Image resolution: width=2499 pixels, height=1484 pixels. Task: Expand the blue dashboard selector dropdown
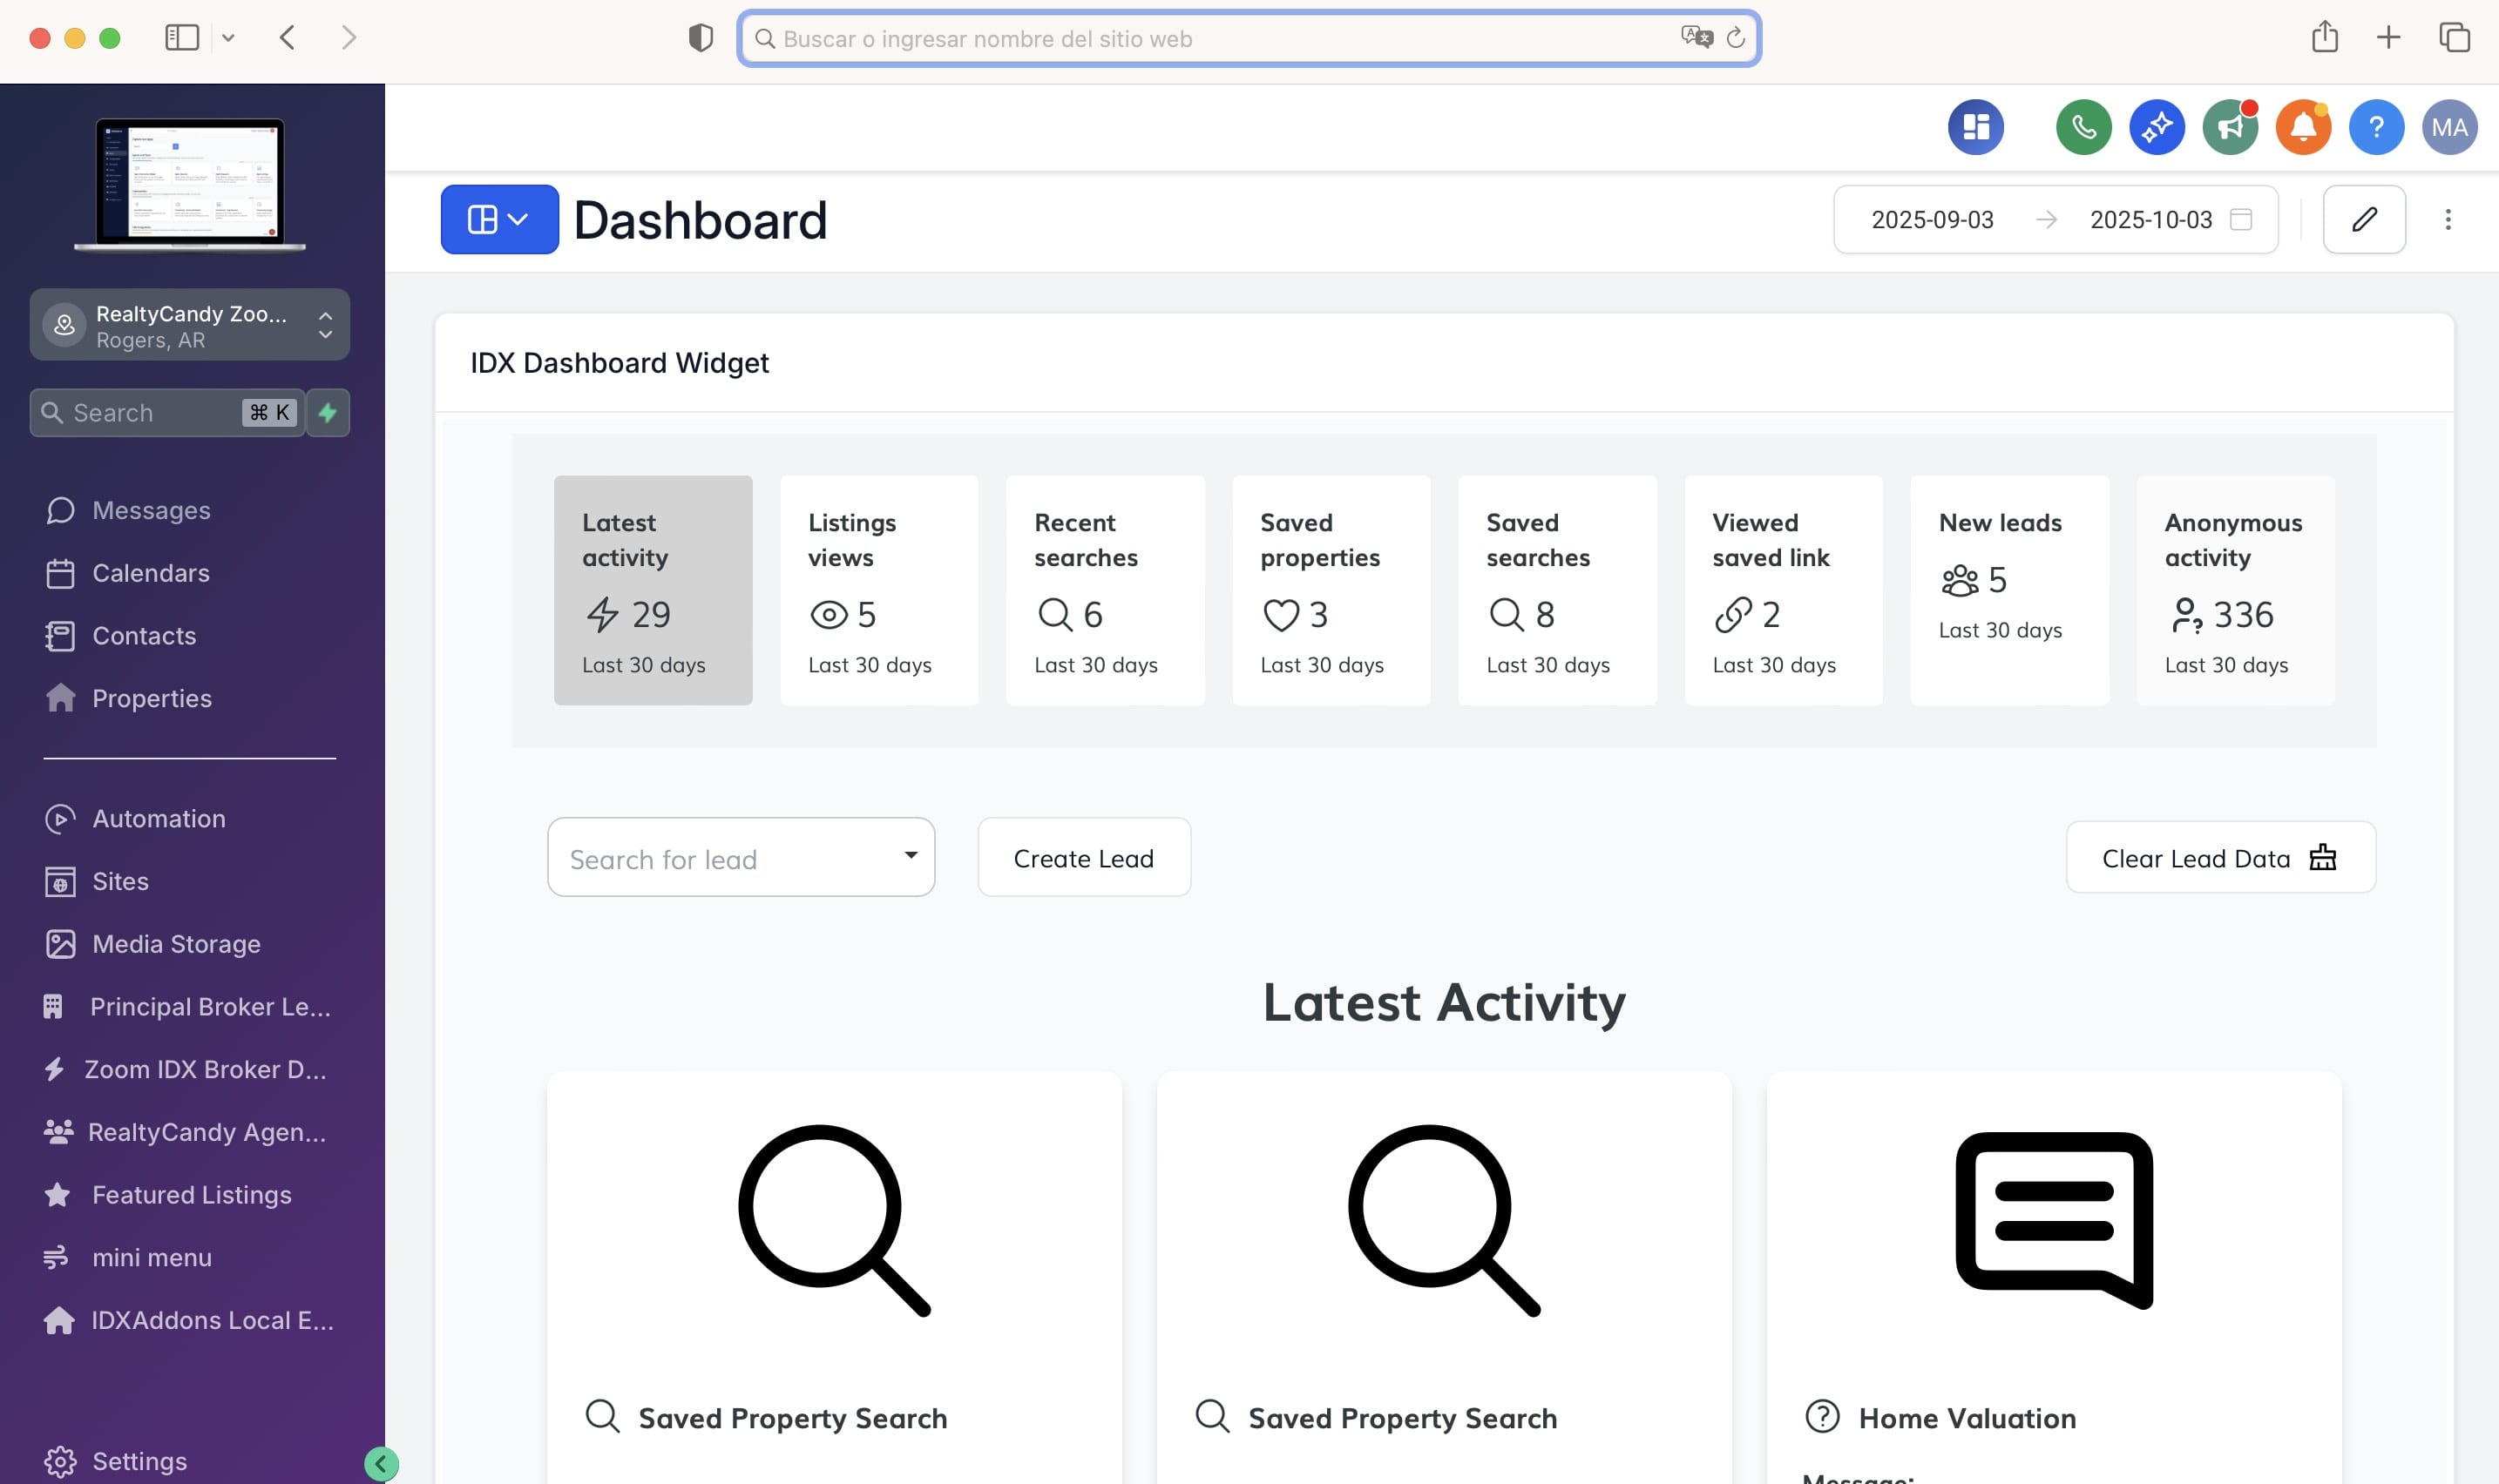[x=499, y=219]
